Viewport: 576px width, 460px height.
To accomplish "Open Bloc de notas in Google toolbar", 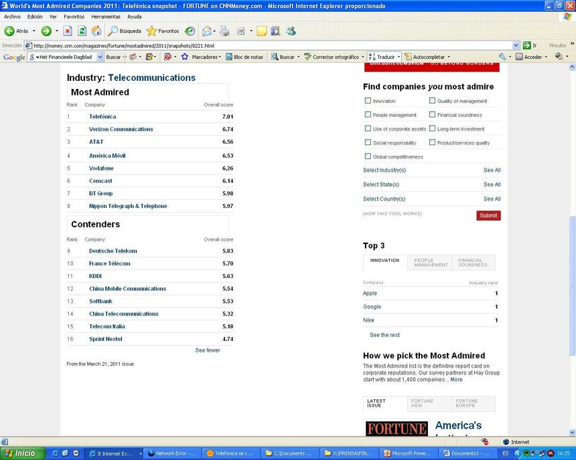I will pos(243,57).
